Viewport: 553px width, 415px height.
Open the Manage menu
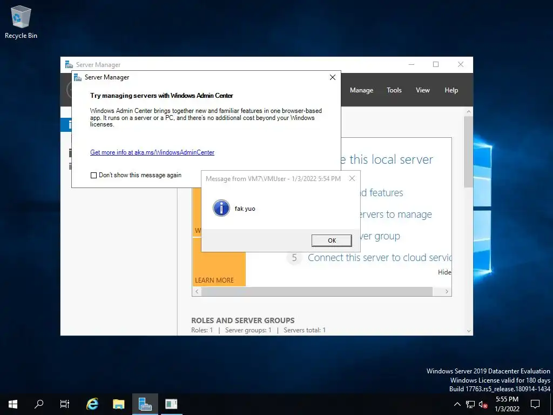361,90
